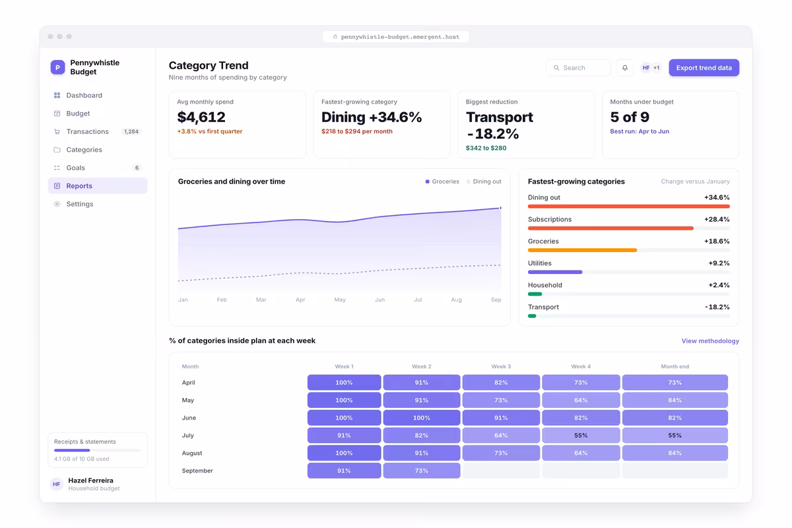Click the +1 collaborator badge
This screenshot has width=792, height=528.
pos(657,68)
